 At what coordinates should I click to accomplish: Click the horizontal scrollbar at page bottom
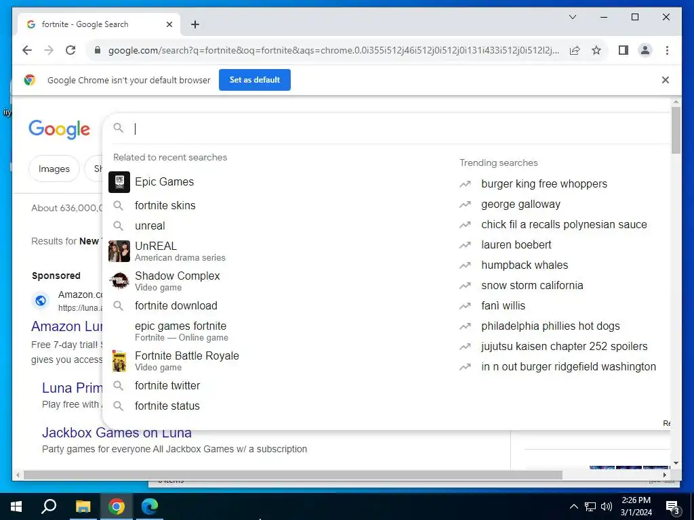293,475
